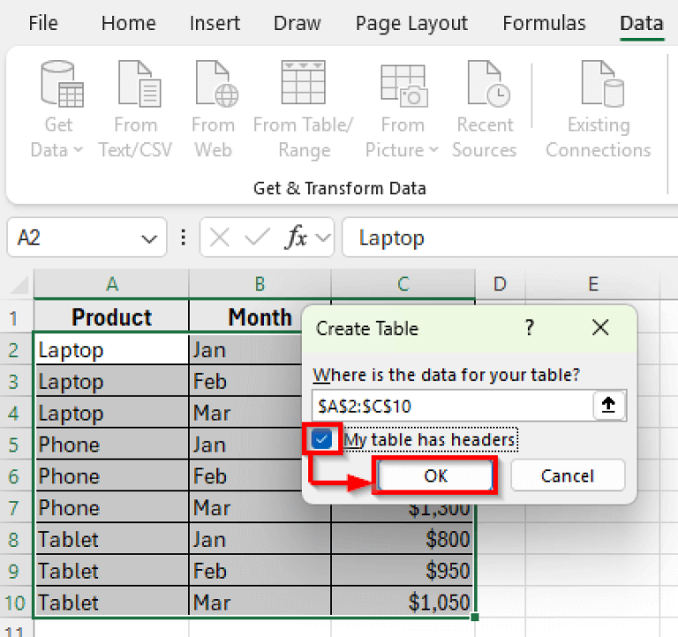The image size is (678, 637).
Task: Click Jan cell in row 2
Action: point(245,349)
